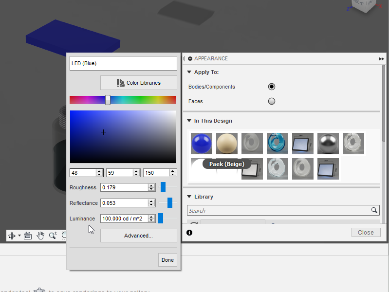Select the Zoom magnifier tool
Screen dimensions: 389x292
tap(53, 235)
